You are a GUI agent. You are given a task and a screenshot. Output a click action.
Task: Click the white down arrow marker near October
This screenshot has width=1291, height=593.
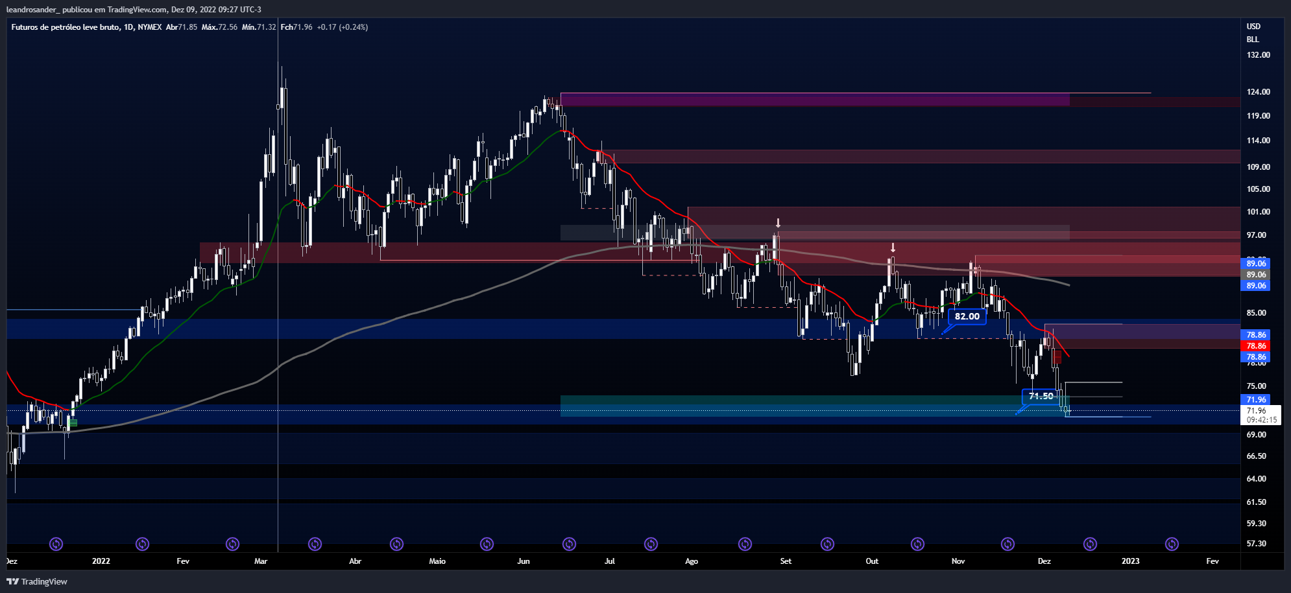893,248
